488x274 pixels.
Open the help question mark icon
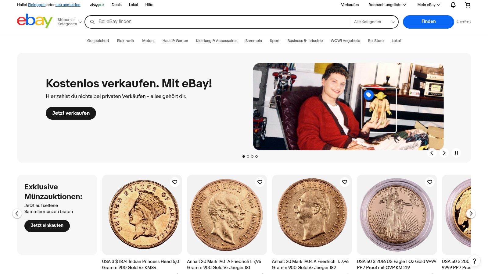click(475, 261)
